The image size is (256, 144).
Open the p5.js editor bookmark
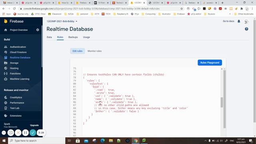tap(194, 14)
